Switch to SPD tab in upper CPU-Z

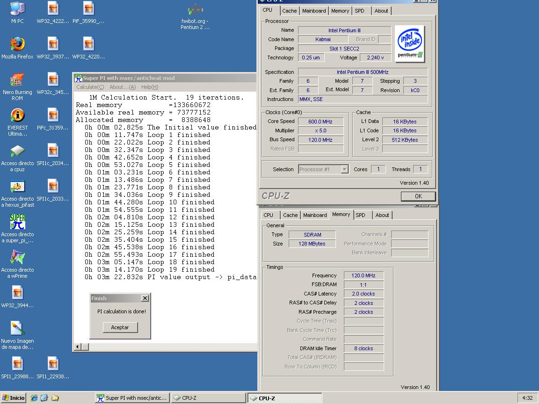(359, 11)
